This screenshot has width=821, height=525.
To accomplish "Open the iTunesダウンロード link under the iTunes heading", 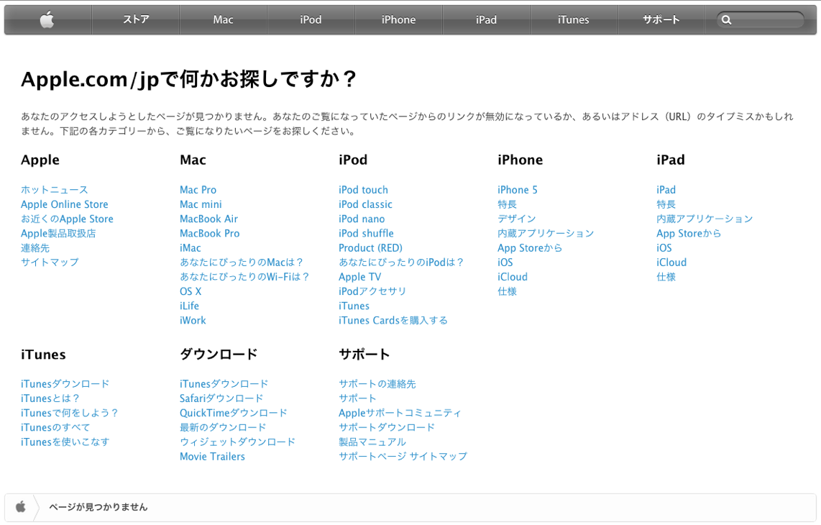I will 65,383.
